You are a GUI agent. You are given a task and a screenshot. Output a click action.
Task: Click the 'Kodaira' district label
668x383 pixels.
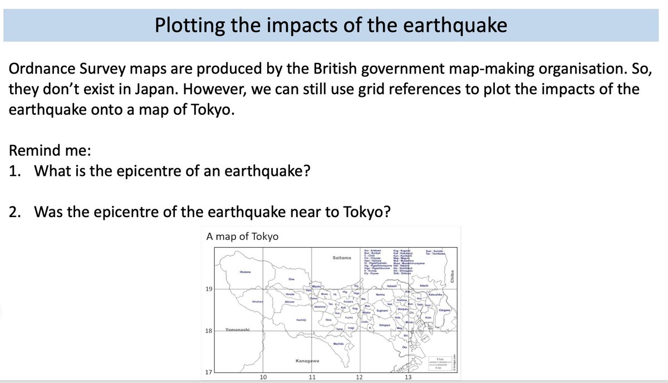348,301
